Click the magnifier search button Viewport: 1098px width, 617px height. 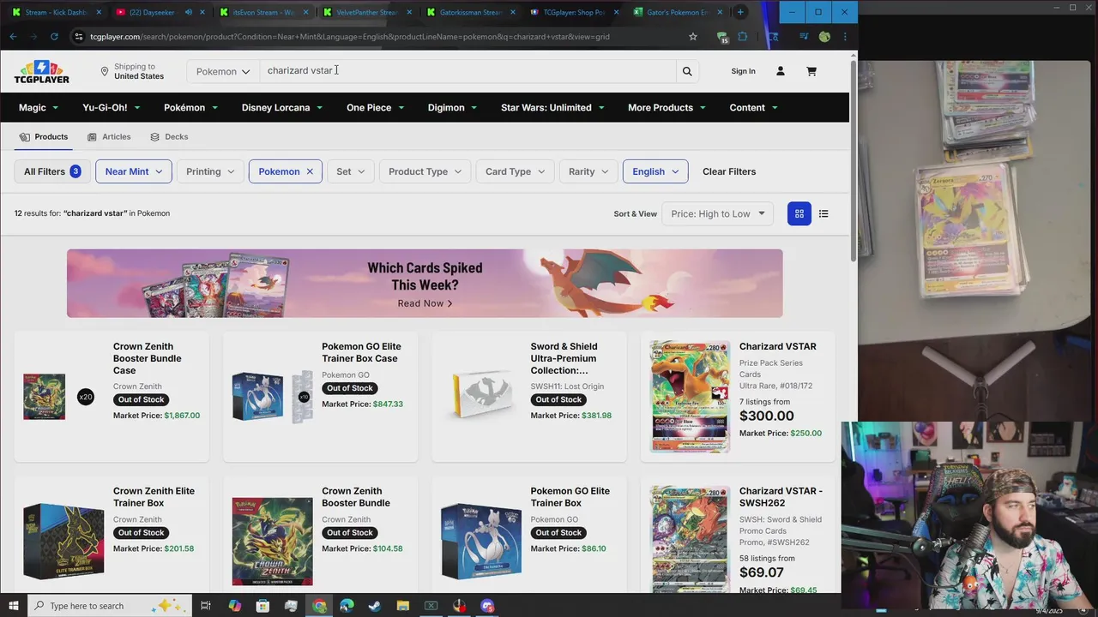pyautogui.click(x=686, y=71)
